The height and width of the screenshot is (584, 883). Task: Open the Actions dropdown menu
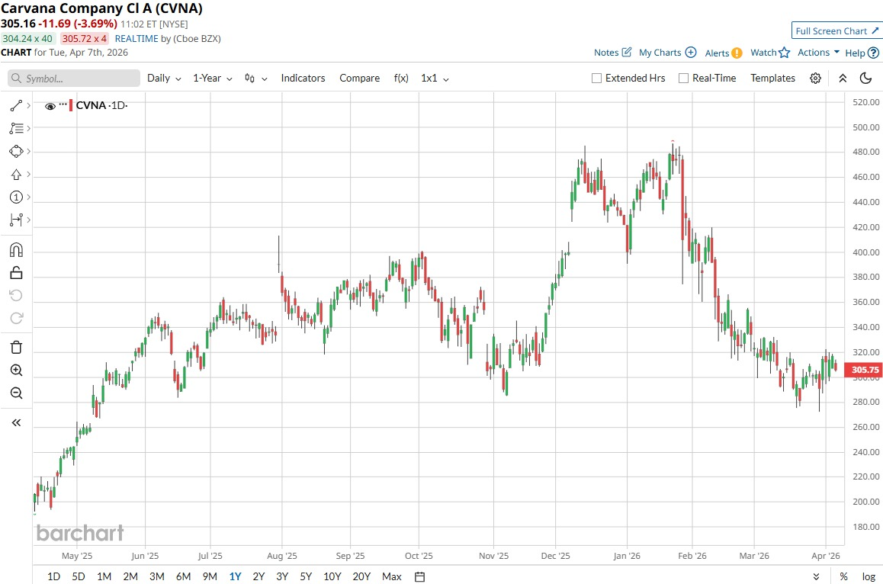click(x=818, y=53)
